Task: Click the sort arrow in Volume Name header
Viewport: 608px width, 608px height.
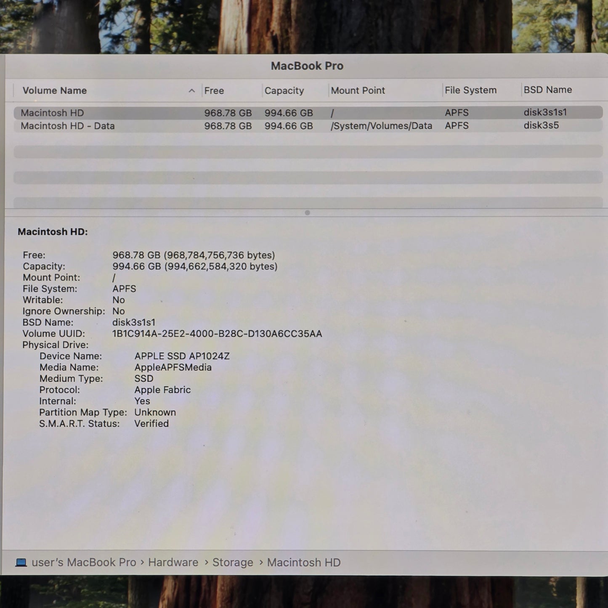Action: coord(192,90)
